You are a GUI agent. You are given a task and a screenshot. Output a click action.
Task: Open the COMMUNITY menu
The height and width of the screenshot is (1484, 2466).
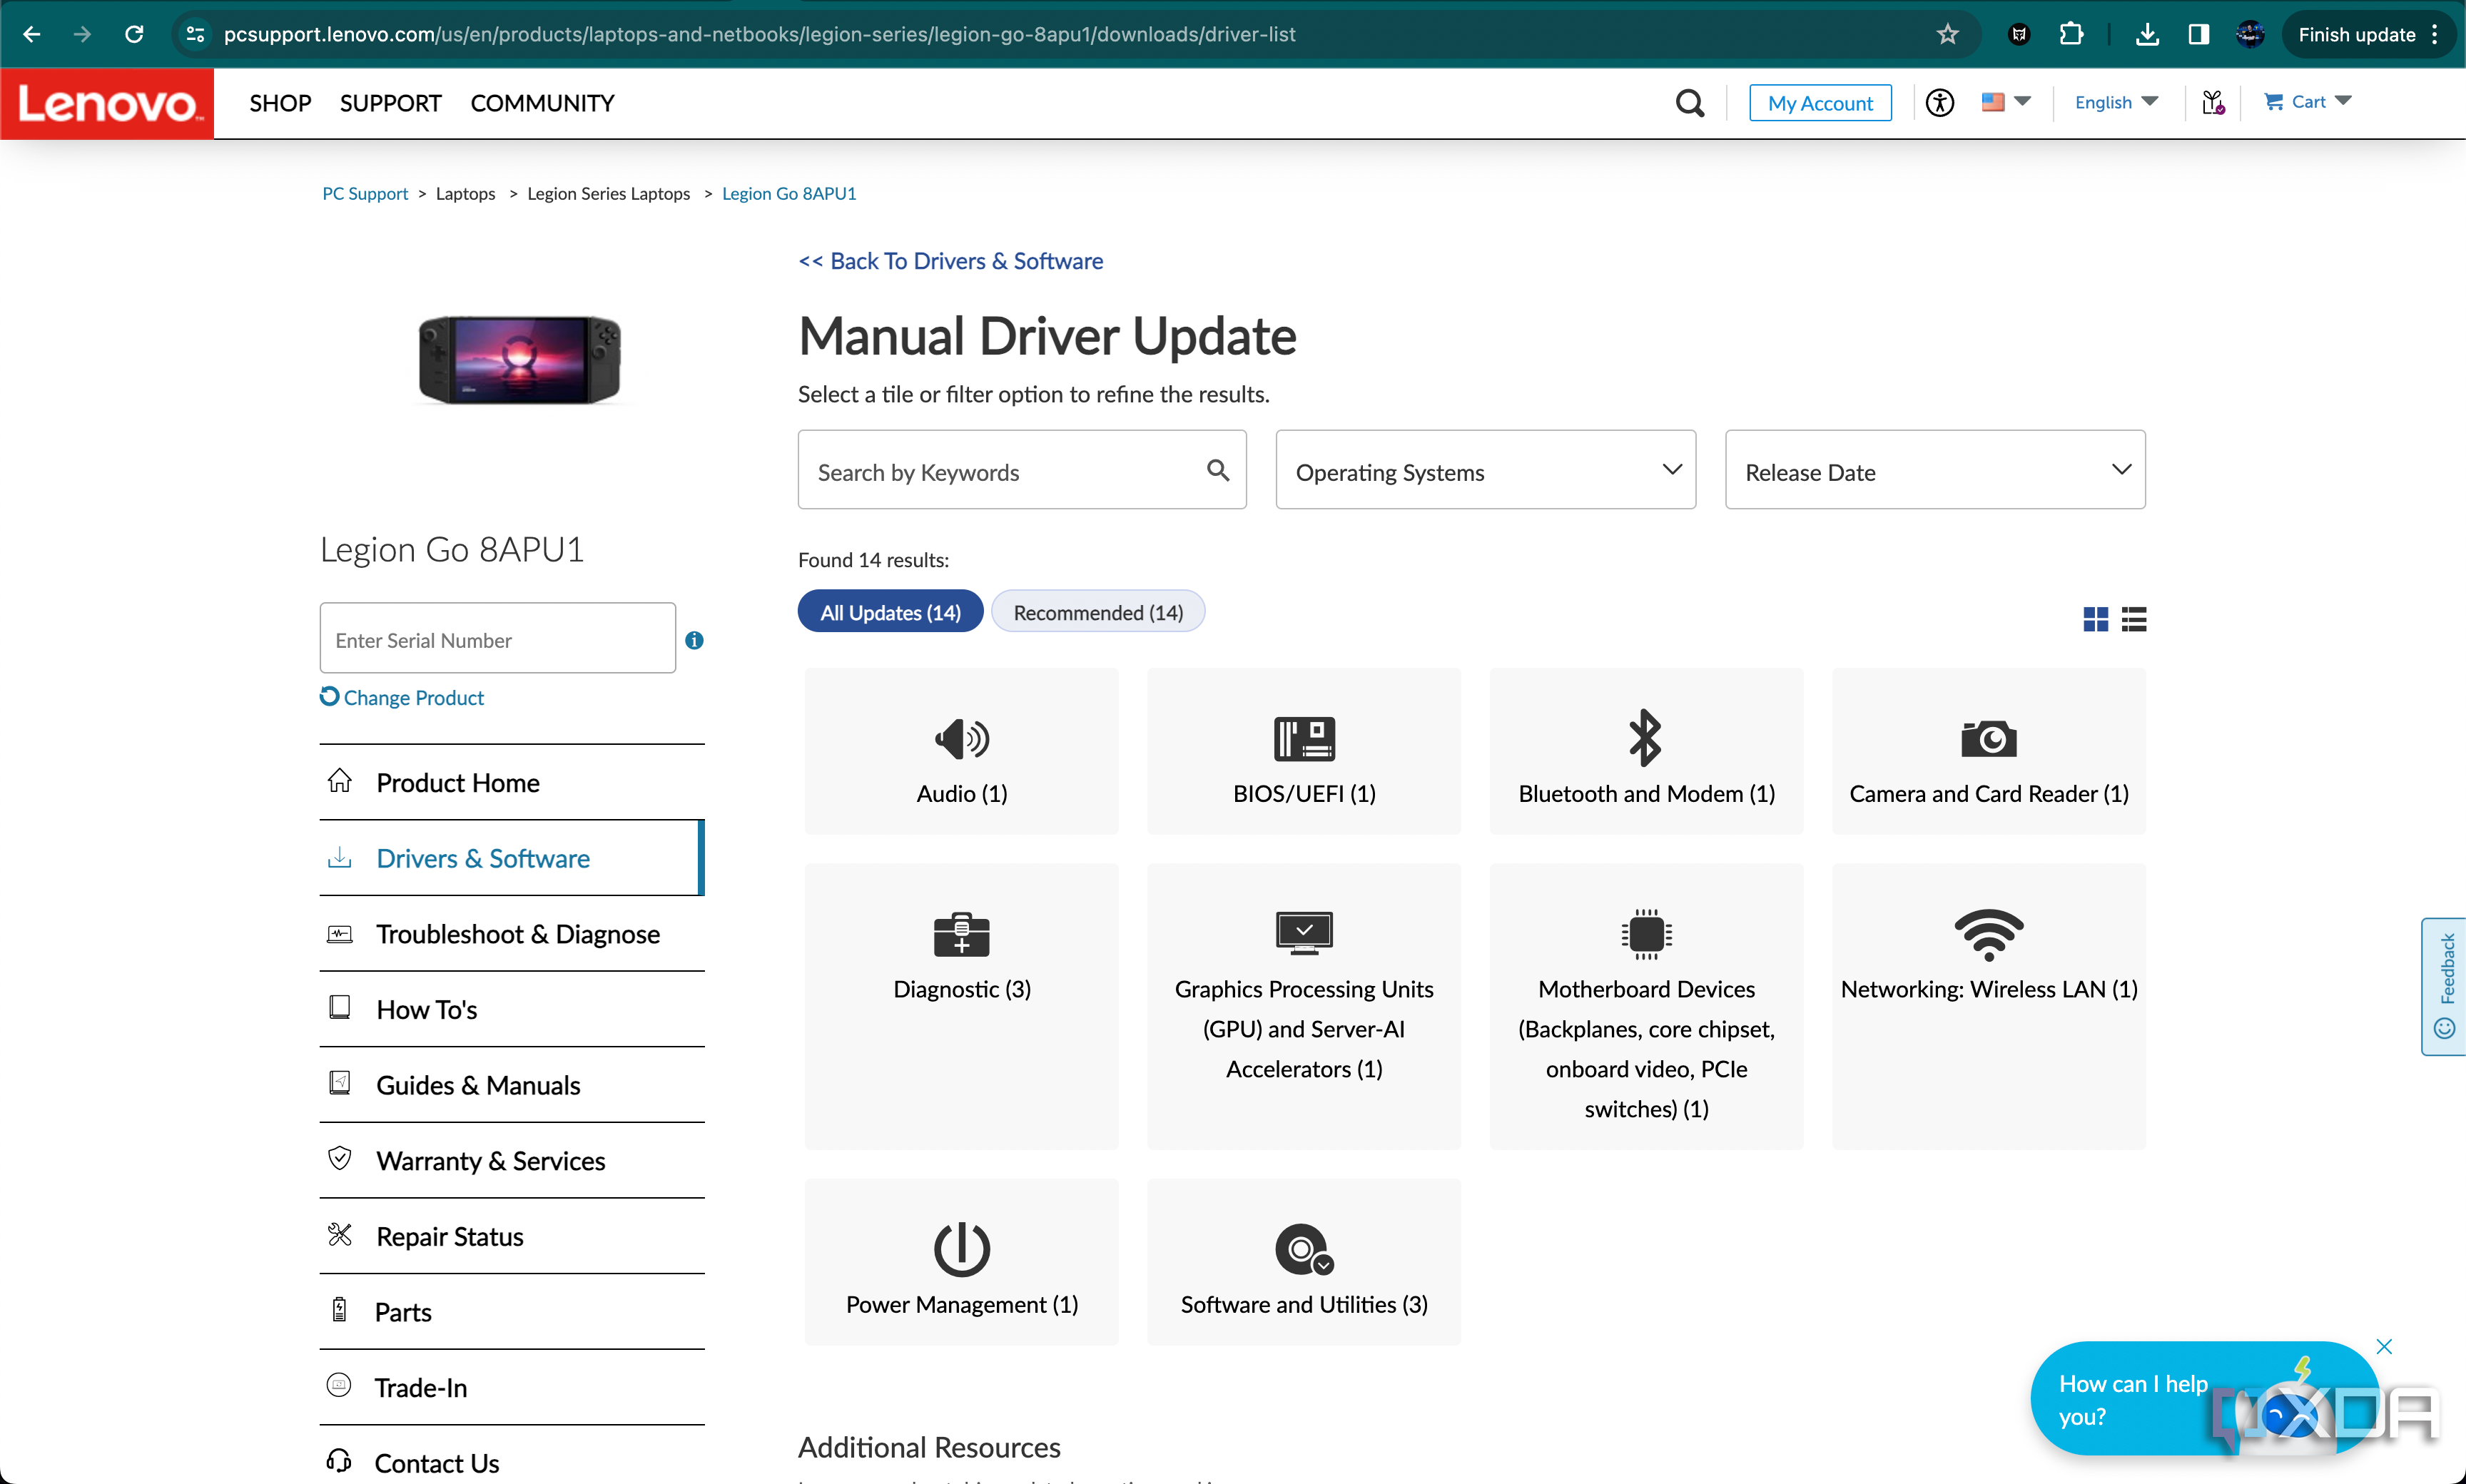[542, 103]
